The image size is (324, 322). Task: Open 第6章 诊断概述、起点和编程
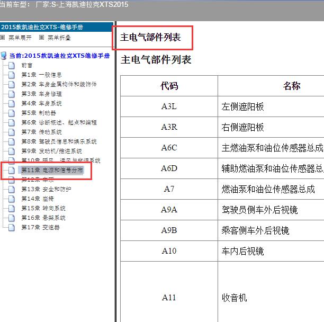59,122
